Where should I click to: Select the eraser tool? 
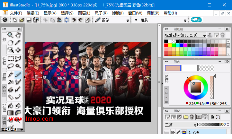click(x=11, y=97)
